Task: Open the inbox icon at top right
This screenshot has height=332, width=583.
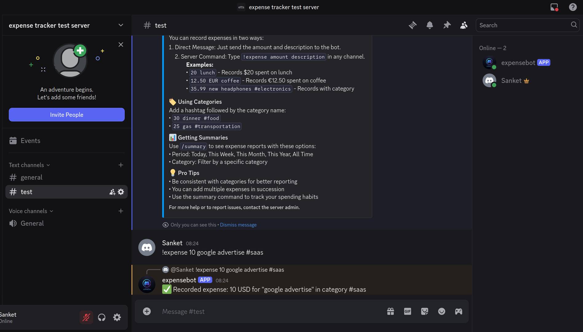Action: (554, 7)
